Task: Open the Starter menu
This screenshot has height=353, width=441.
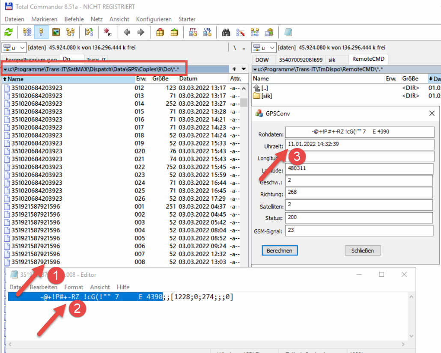Action: coord(187,19)
